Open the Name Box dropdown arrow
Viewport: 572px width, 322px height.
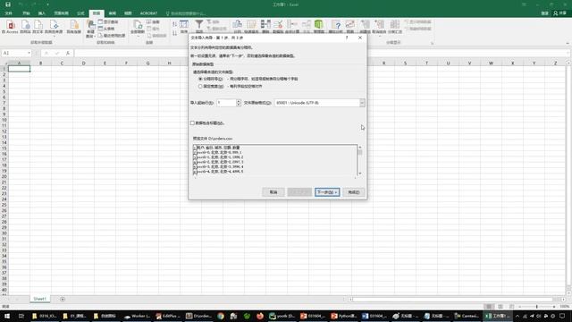pos(29,54)
